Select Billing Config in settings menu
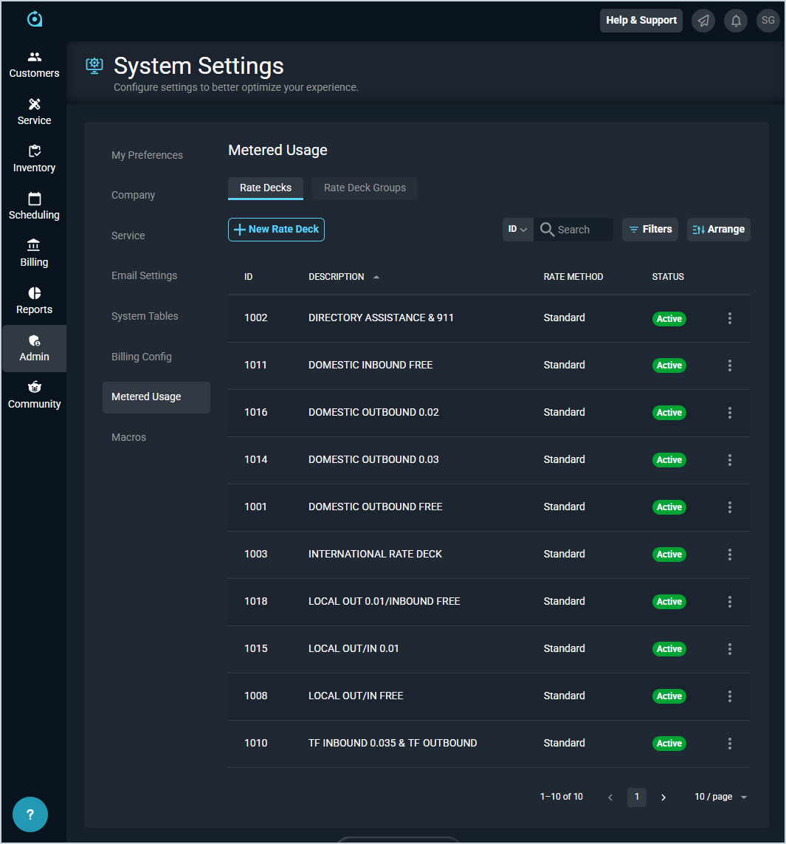Screen dimensions: 786x844 click(x=142, y=357)
